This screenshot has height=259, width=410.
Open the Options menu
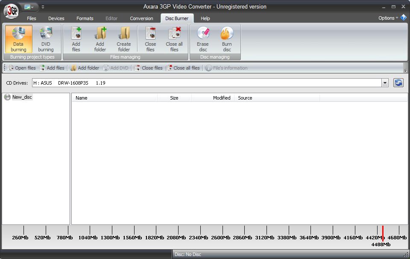[386, 18]
